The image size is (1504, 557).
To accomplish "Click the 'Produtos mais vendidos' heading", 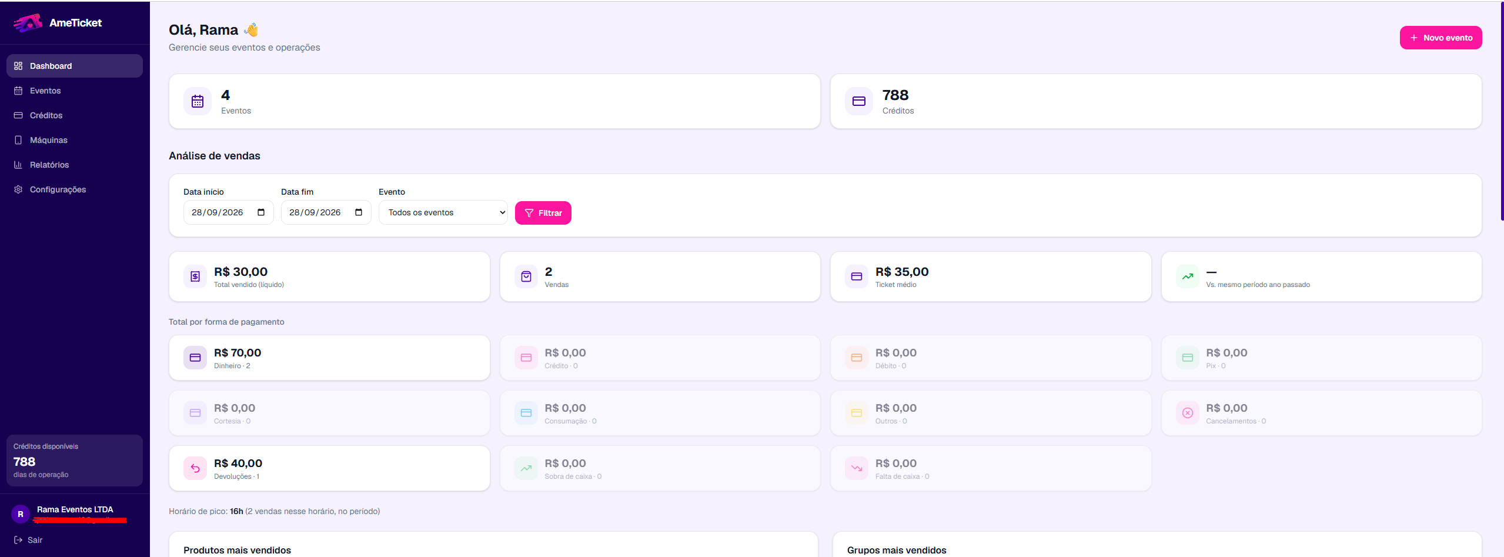I will [x=237, y=550].
